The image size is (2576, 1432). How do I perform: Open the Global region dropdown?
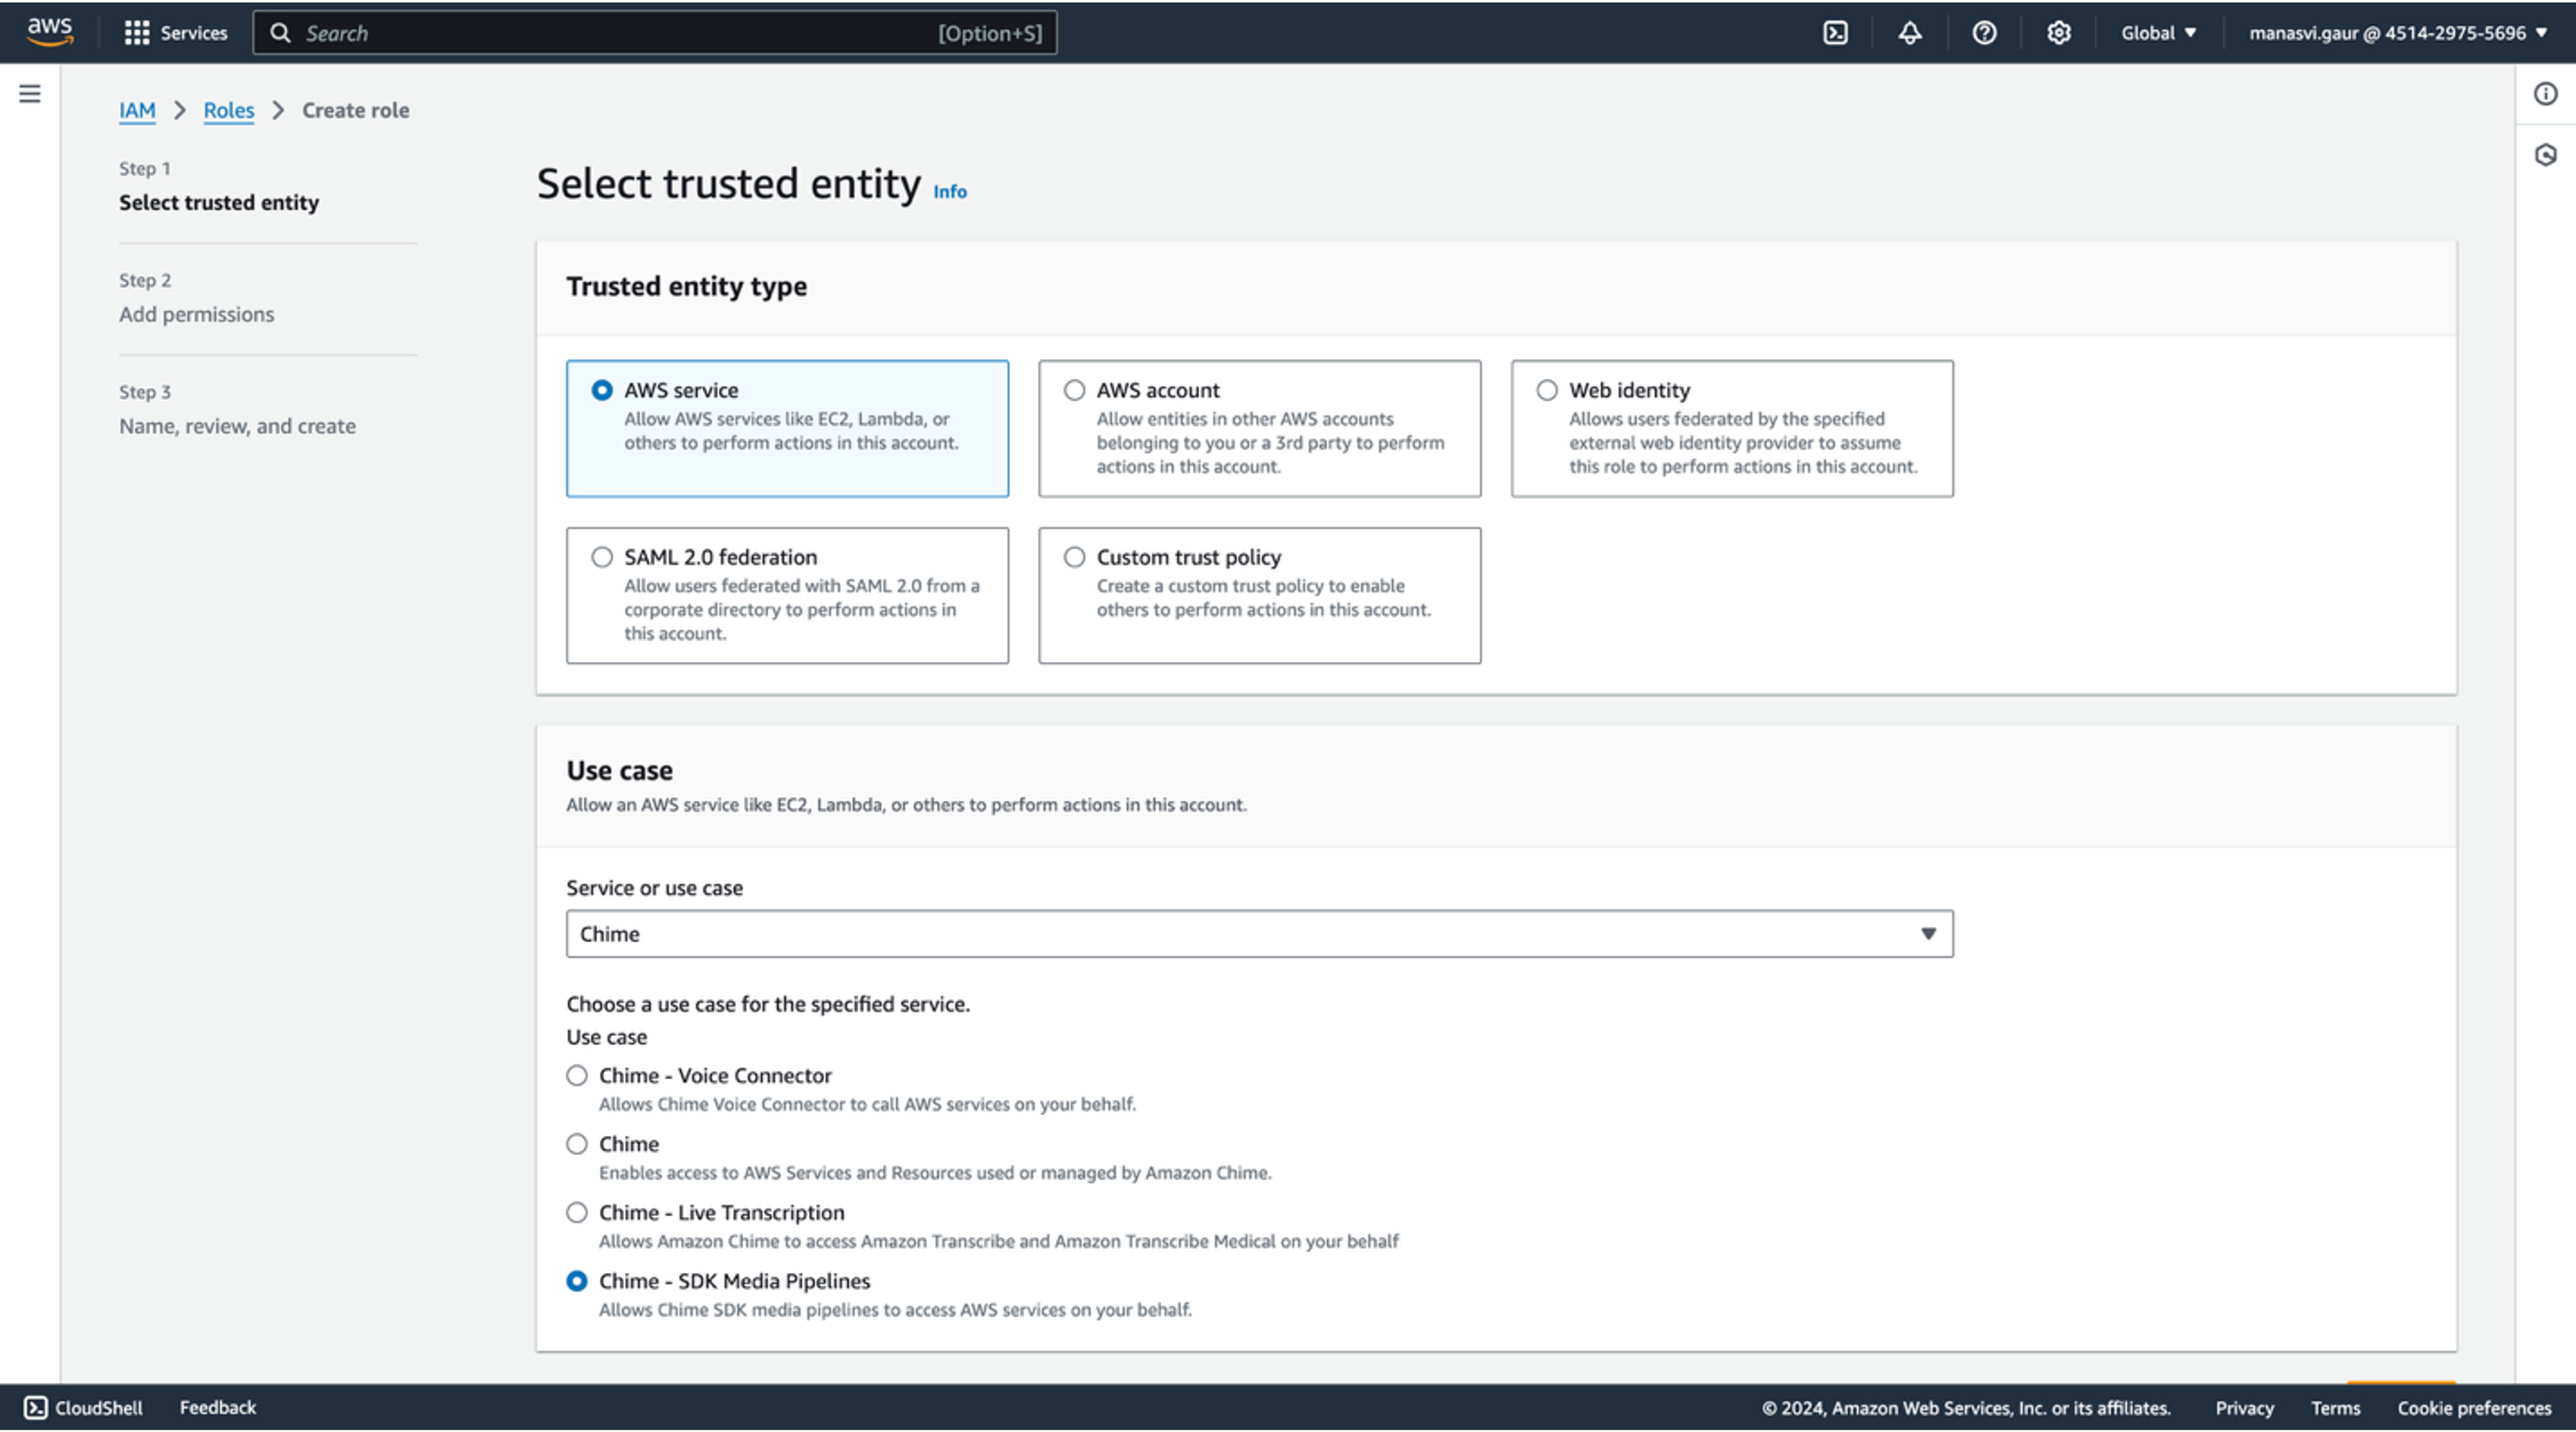tap(2158, 33)
